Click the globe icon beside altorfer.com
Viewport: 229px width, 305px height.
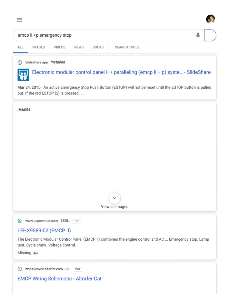[x=20, y=269]
